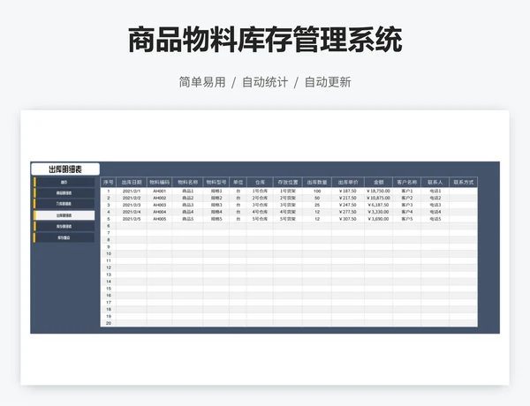Select the 商品3 name cell
Image resolution: width=530 pixels, height=406 pixels.
pos(187,205)
